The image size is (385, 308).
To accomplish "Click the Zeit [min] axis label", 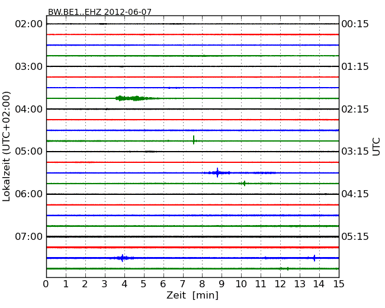I will coord(192,295).
